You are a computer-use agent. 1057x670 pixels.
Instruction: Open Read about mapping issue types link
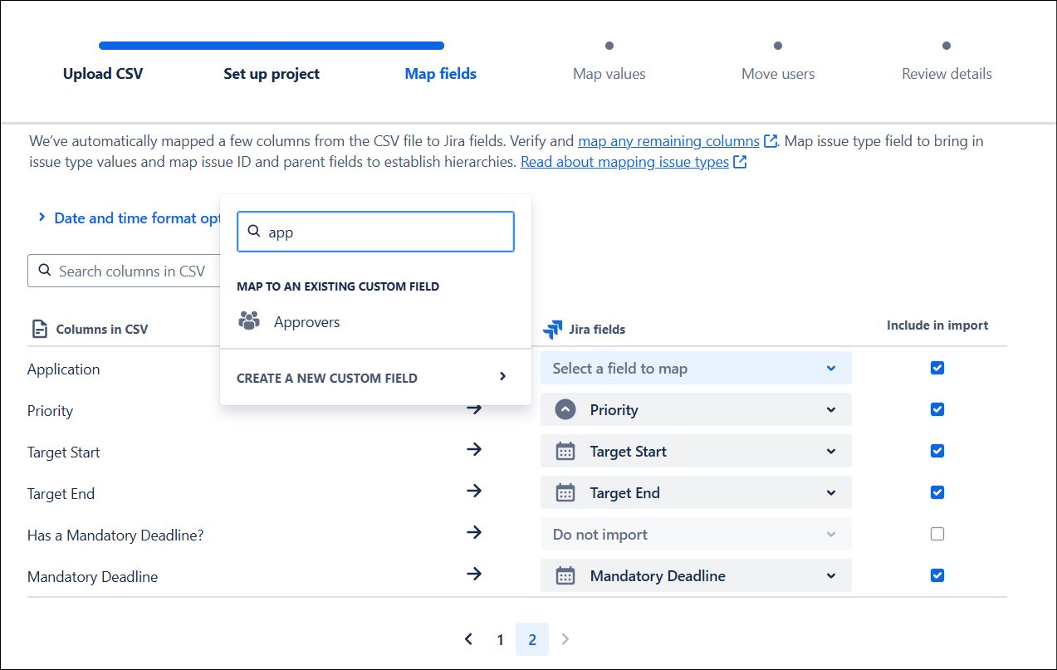624,162
